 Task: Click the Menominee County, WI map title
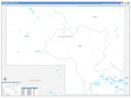pyautogui.click(x=9, y=3)
